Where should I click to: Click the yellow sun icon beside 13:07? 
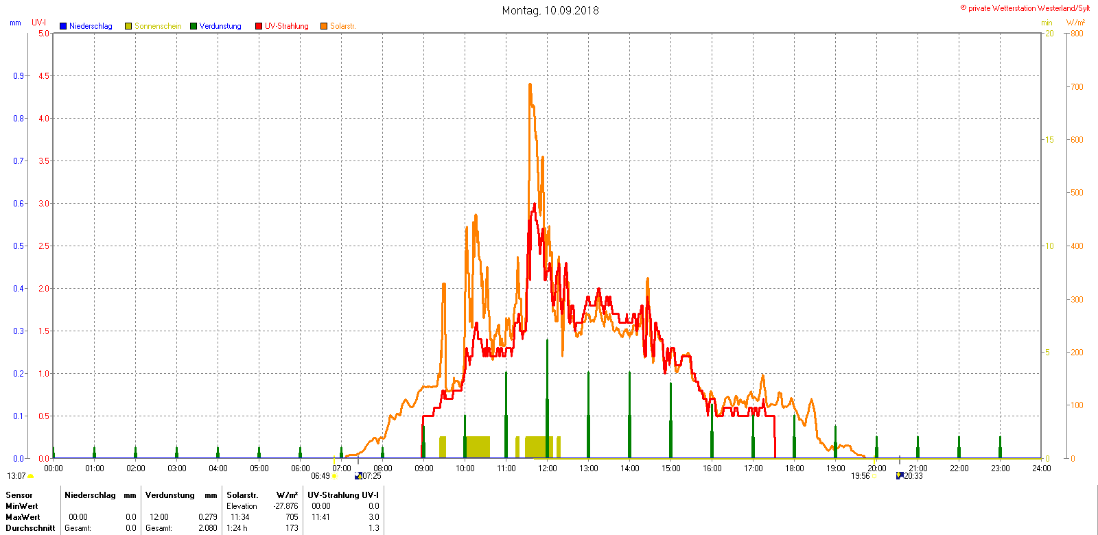click(31, 476)
